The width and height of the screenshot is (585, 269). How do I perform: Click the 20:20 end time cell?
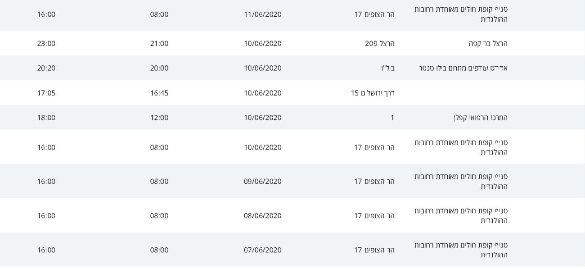click(46, 68)
